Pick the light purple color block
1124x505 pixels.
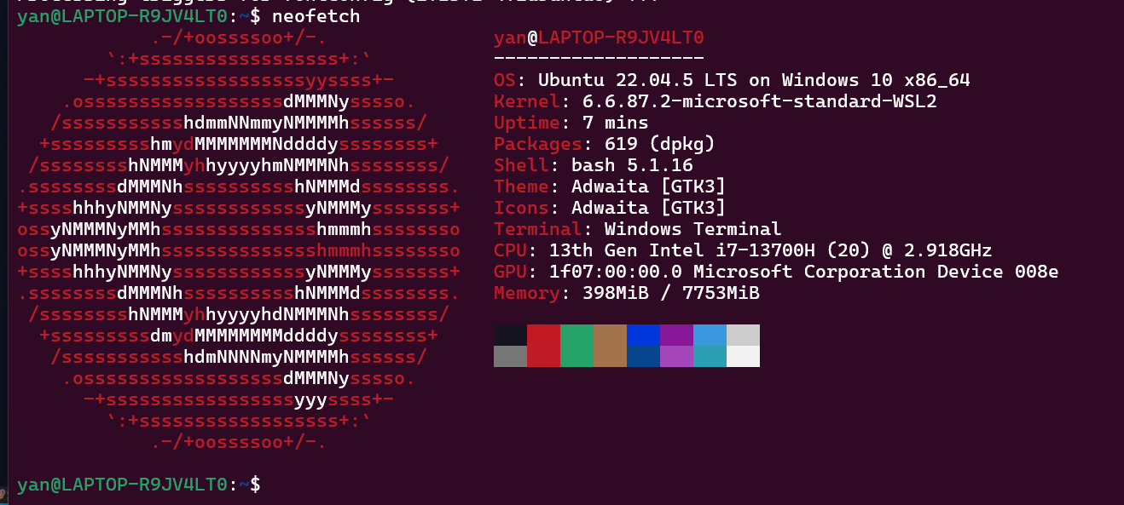[x=676, y=356]
